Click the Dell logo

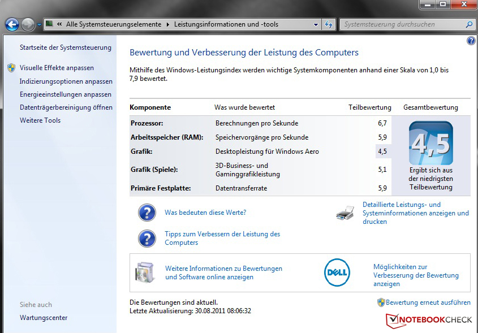click(x=337, y=273)
